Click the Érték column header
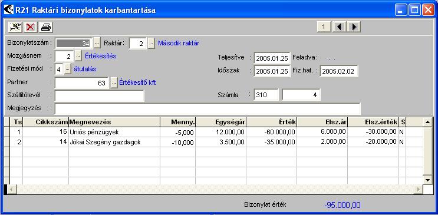Viewport: 438px width, 215px height. (272, 122)
